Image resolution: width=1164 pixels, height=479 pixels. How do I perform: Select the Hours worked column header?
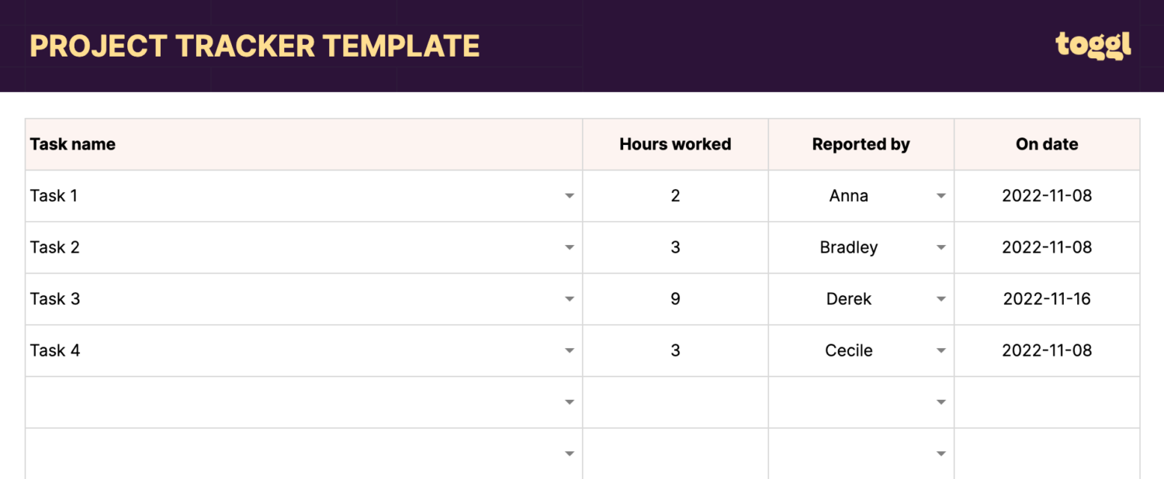[675, 144]
